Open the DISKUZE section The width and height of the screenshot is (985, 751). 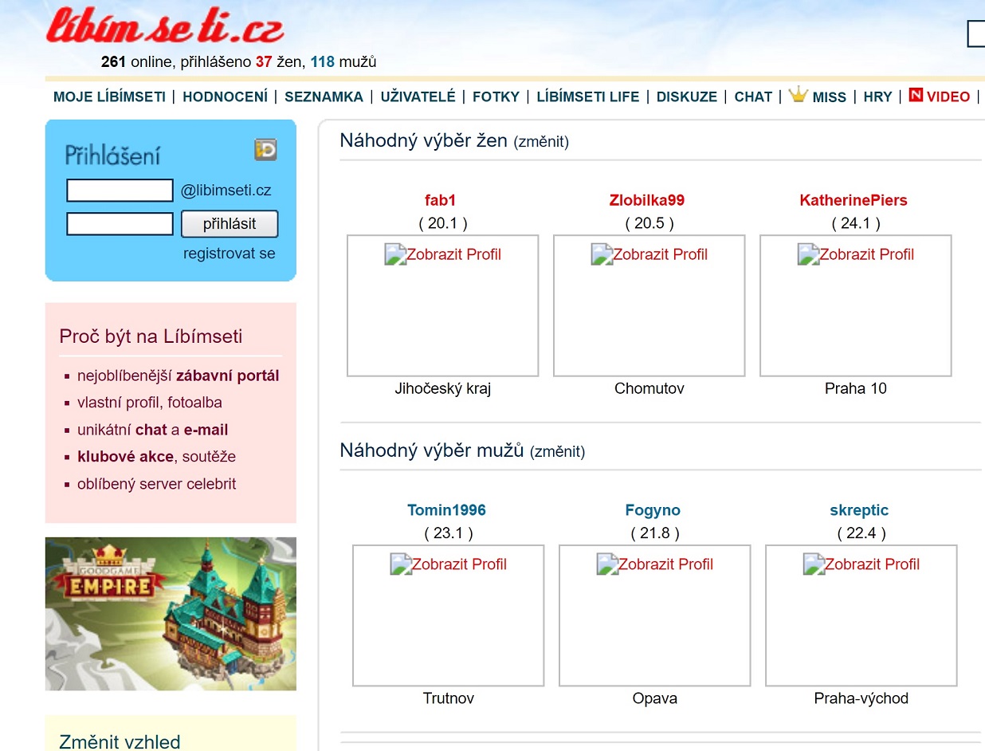click(687, 97)
